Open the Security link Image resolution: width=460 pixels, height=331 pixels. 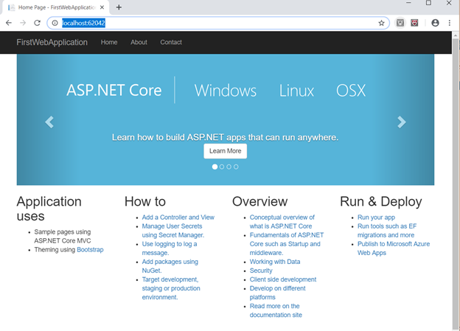[x=261, y=271]
